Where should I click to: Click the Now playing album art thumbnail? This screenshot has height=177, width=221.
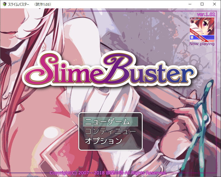pyautogui.click(x=202, y=29)
